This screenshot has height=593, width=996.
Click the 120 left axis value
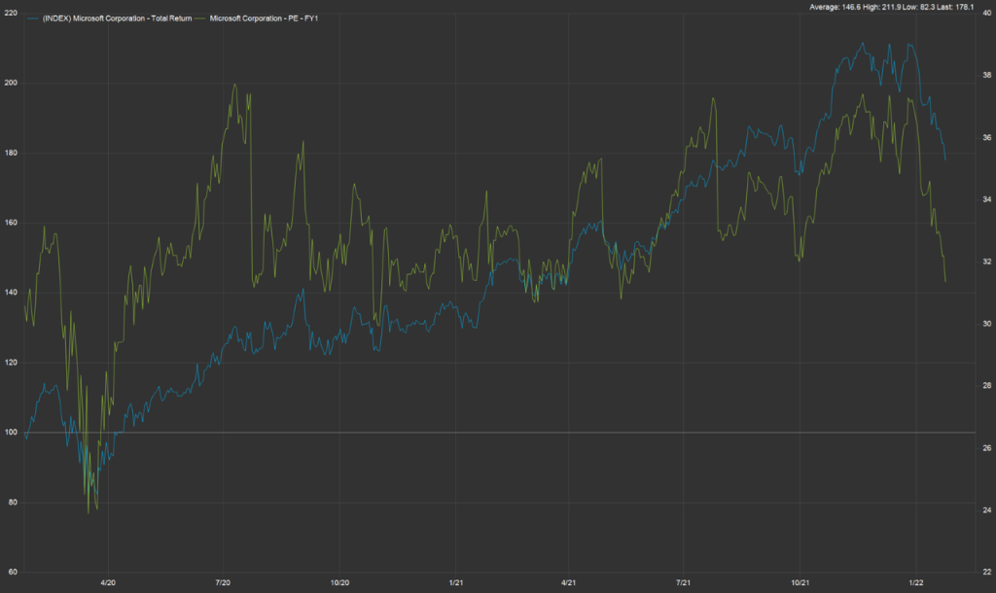click(11, 363)
